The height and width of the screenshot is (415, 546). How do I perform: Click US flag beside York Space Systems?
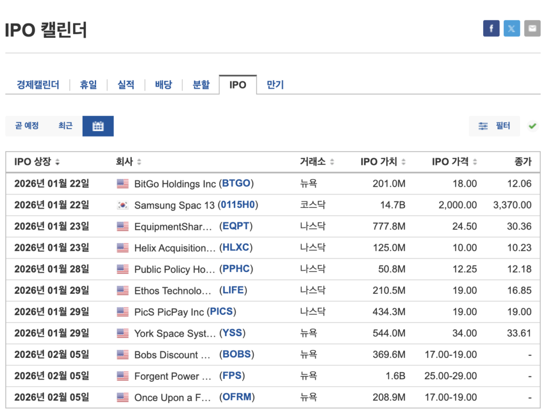click(x=123, y=333)
